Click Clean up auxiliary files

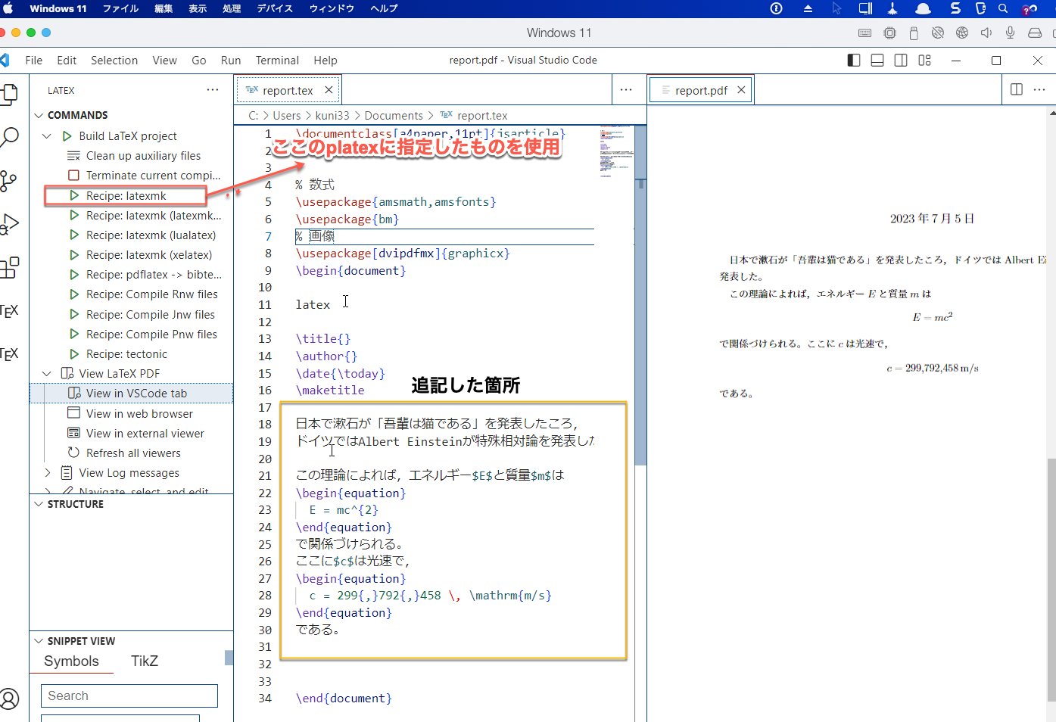coord(143,156)
